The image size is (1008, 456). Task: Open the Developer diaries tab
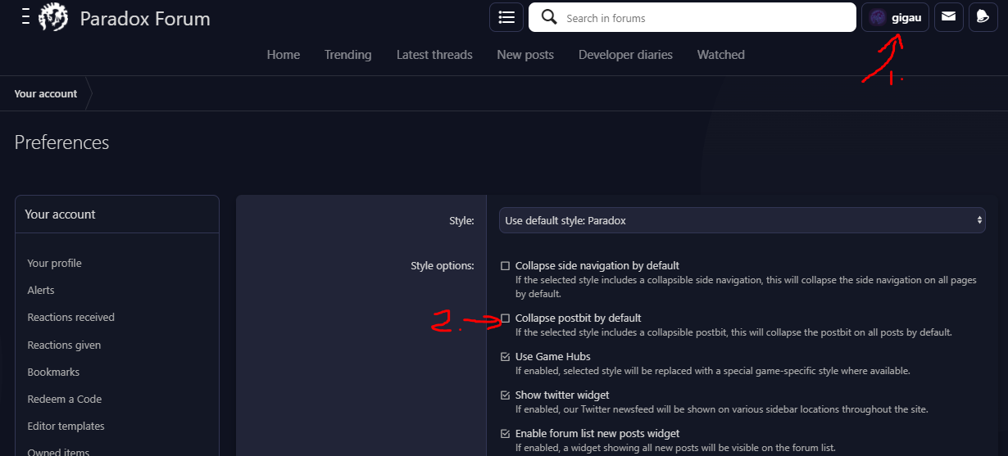pos(625,55)
